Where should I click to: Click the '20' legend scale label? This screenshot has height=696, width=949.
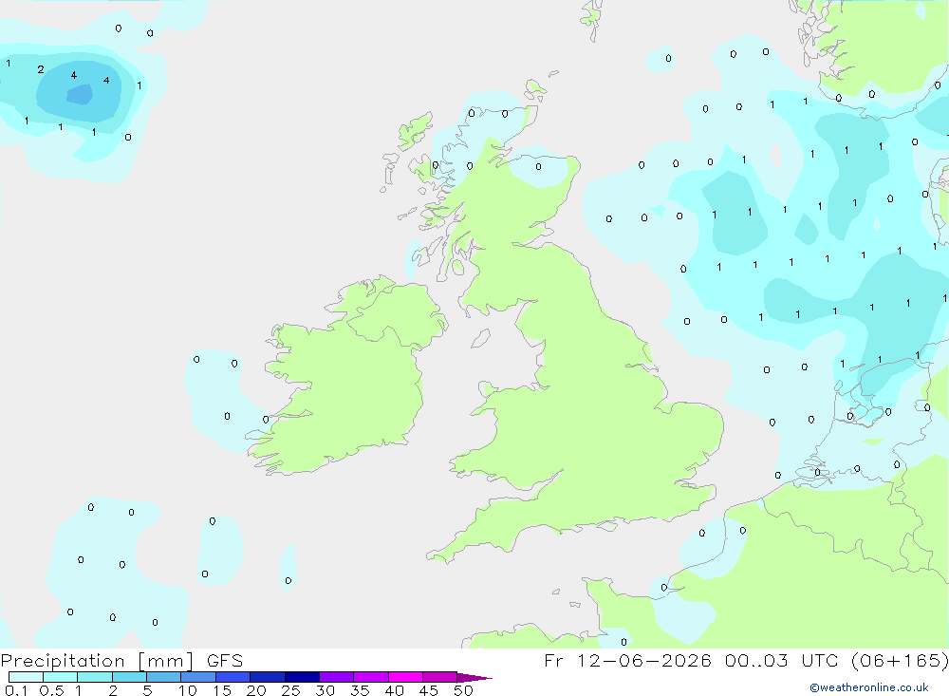point(256,690)
